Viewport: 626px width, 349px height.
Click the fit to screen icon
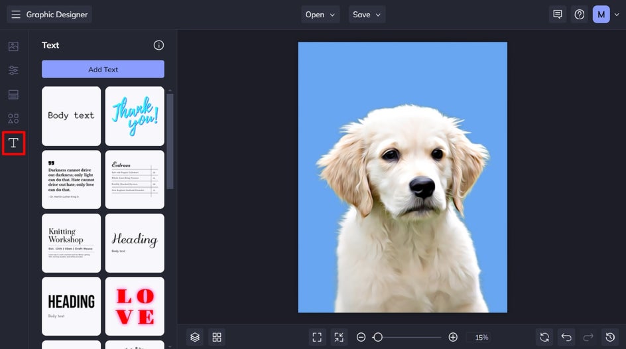(x=317, y=338)
